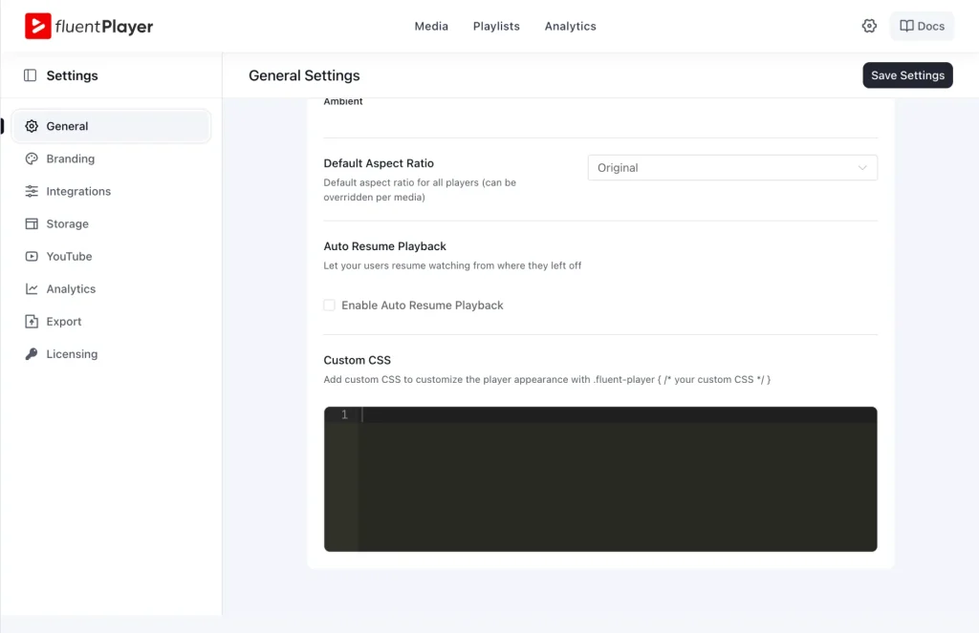Click the Export file icon
Viewport: 979px width, 633px height.
pyautogui.click(x=32, y=321)
